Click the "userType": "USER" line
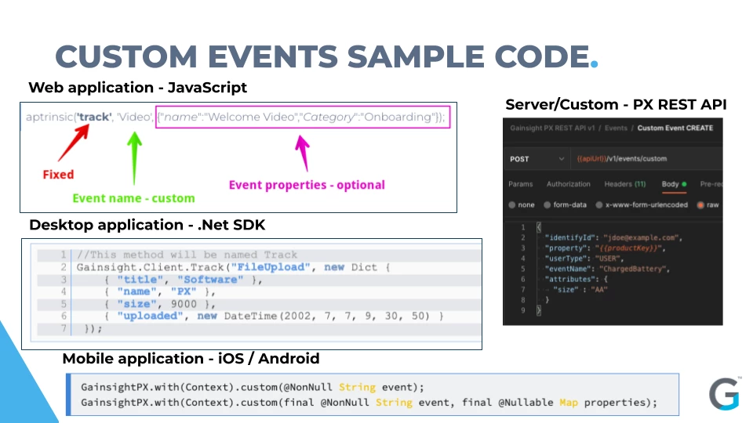The image size is (753, 423). (584, 258)
